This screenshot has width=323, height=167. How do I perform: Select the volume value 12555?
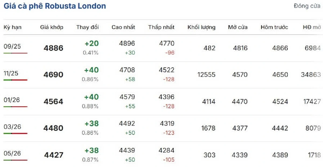coord(206,75)
